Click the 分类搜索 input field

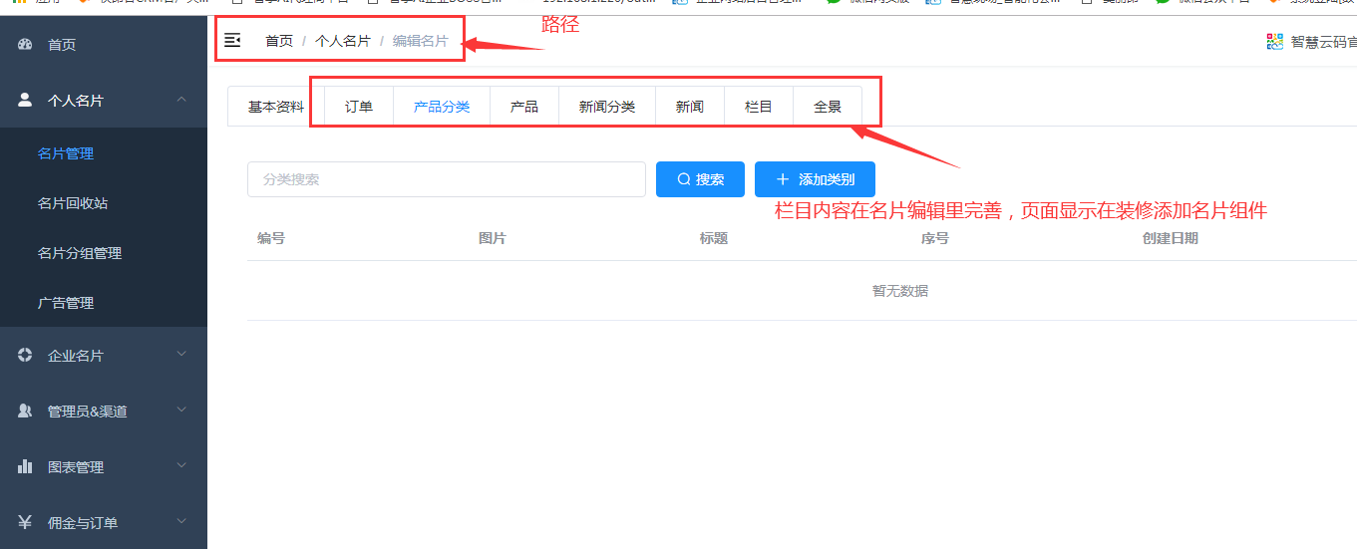[446, 179]
